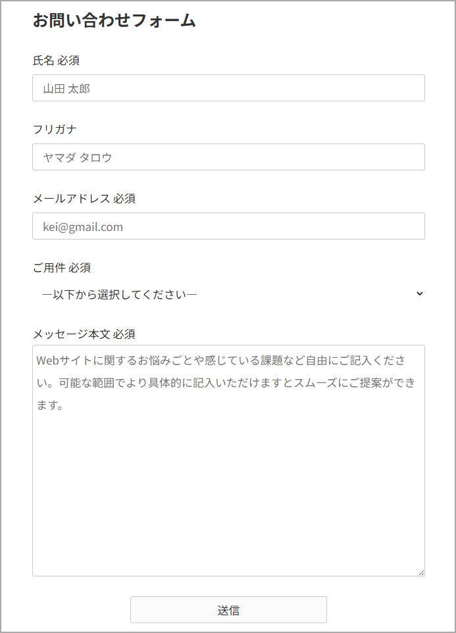Screen dimensions: 456x633
Task: Open the ご用件 selection dropdown
Action: (228, 294)
